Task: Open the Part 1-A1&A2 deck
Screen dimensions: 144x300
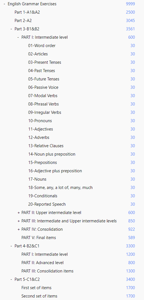Action: pyautogui.click(x=27, y=12)
